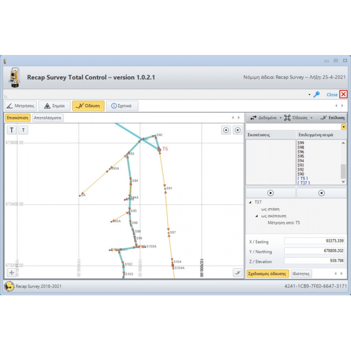Open the Ιδιότητες properties tab
The width and height of the screenshot is (351, 351).
(x=301, y=273)
